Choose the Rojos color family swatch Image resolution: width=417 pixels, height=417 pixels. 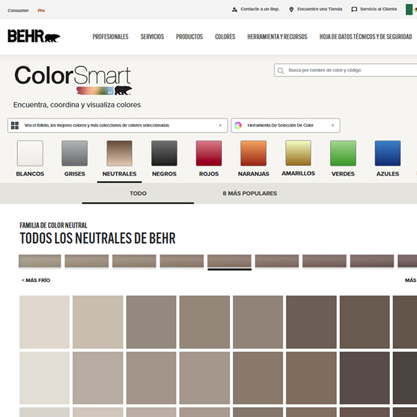[208, 153]
